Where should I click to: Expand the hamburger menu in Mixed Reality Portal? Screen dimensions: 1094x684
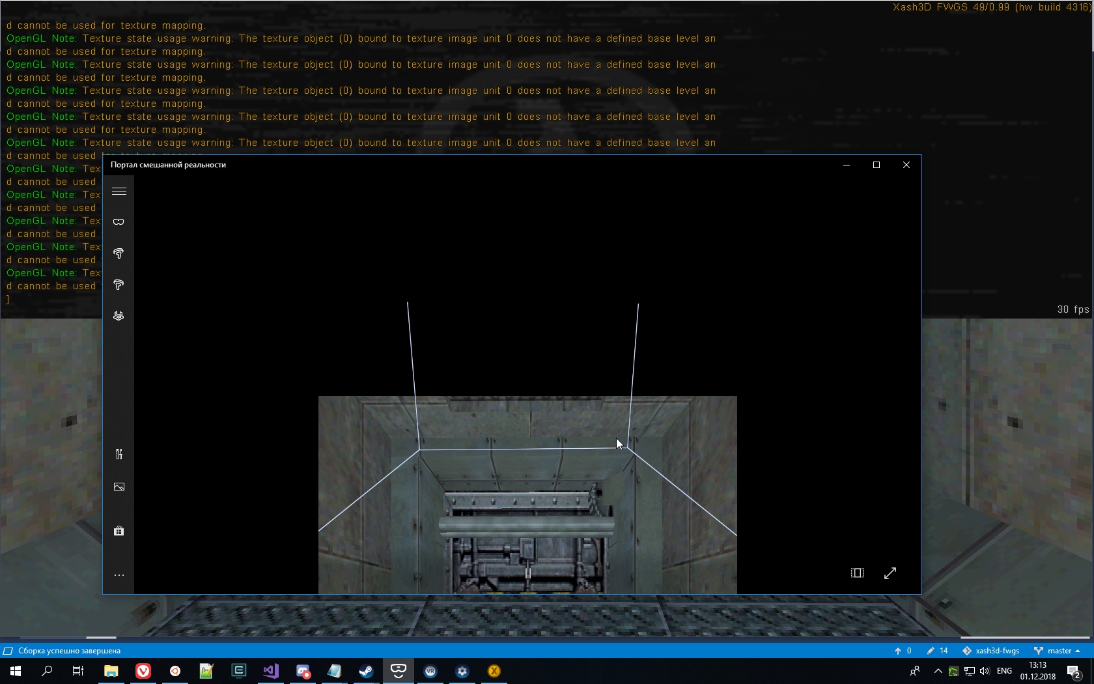pyautogui.click(x=119, y=192)
